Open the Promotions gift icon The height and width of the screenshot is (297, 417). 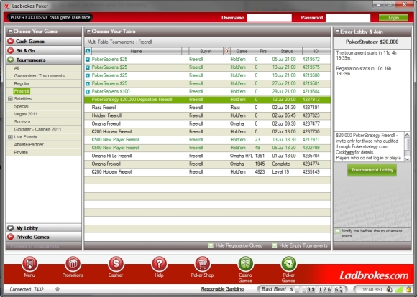73,264
